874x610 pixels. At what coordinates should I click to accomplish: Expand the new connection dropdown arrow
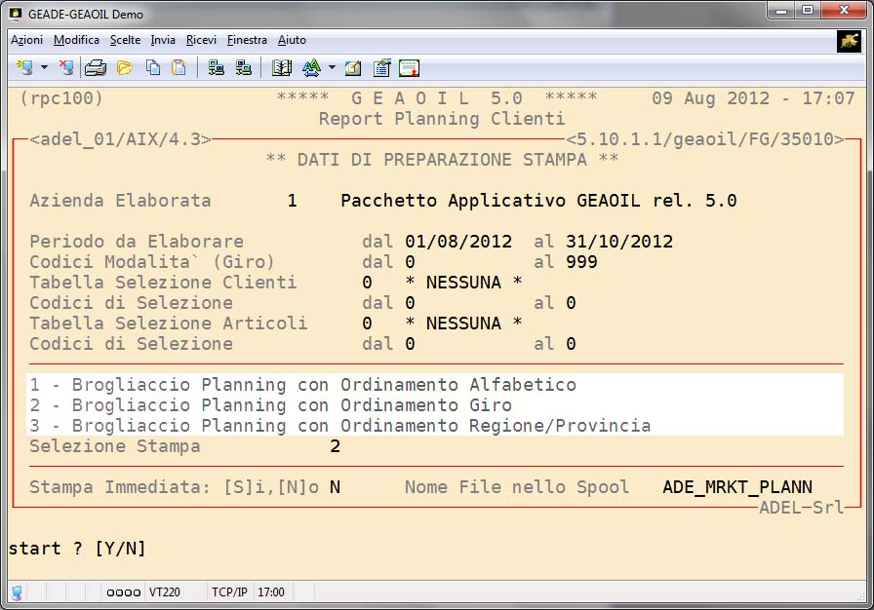44,68
